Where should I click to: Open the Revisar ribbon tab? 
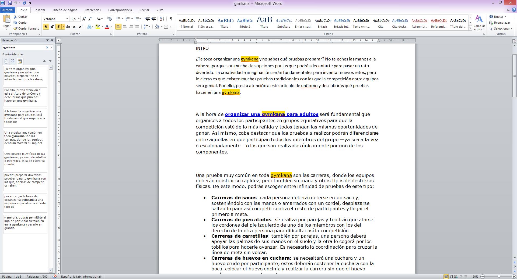click(x=144, y=10)
